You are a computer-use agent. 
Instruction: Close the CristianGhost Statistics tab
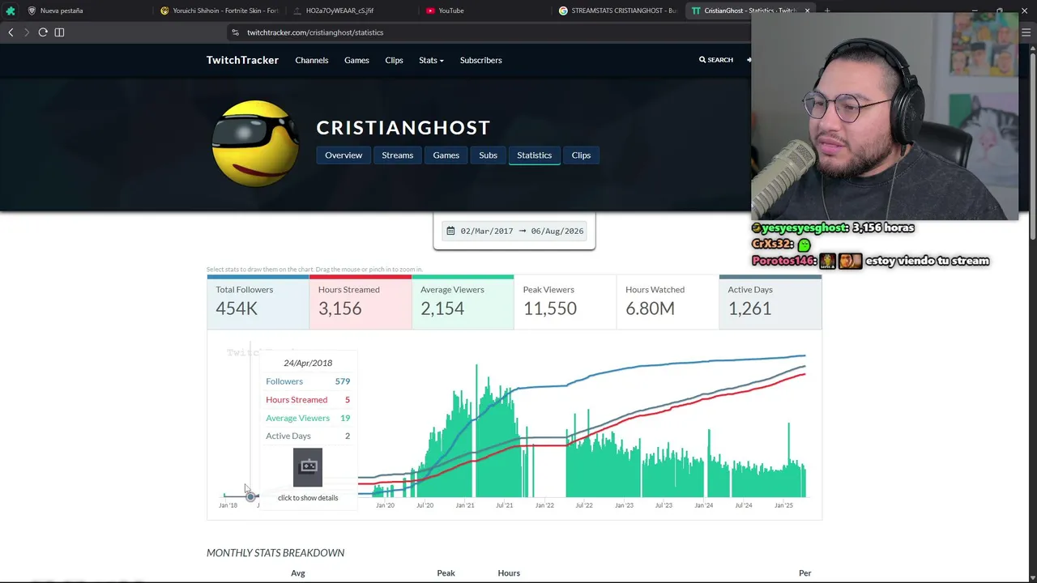[807, 11]
